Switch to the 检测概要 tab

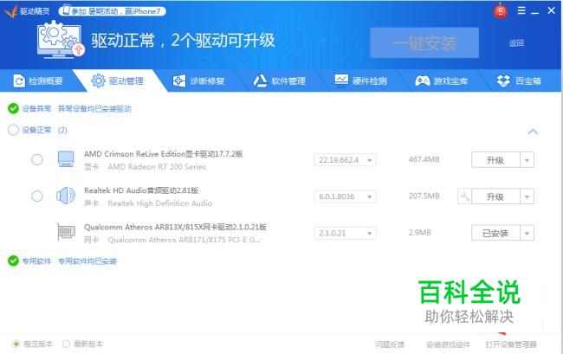point(38,80)
